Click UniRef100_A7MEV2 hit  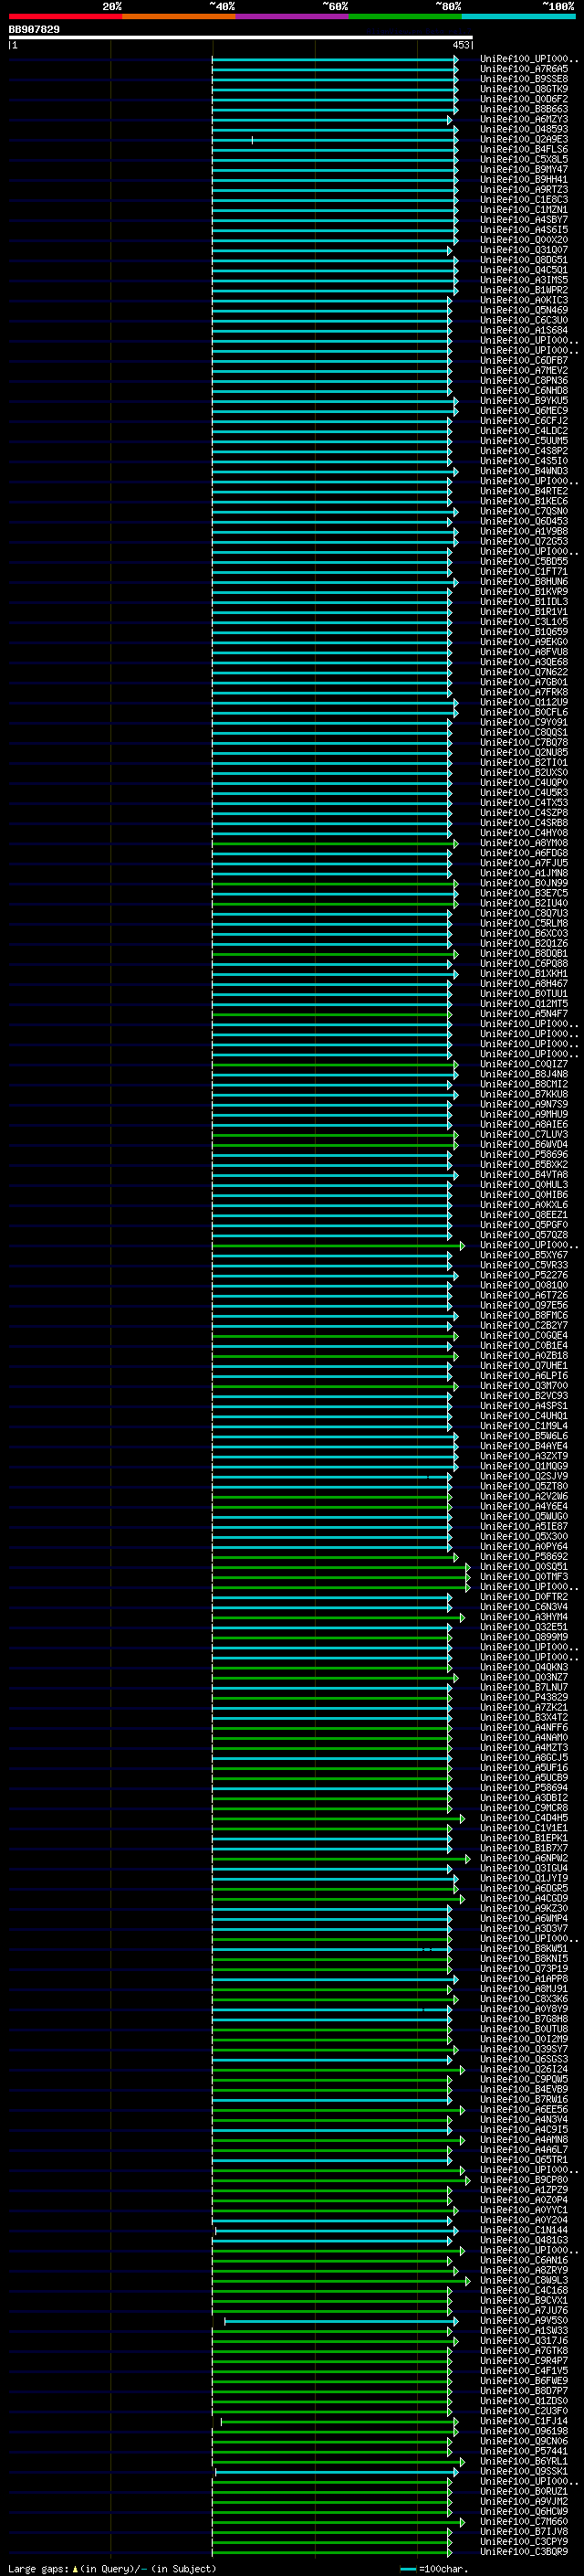pyautogui.click(x=524, y=371)
